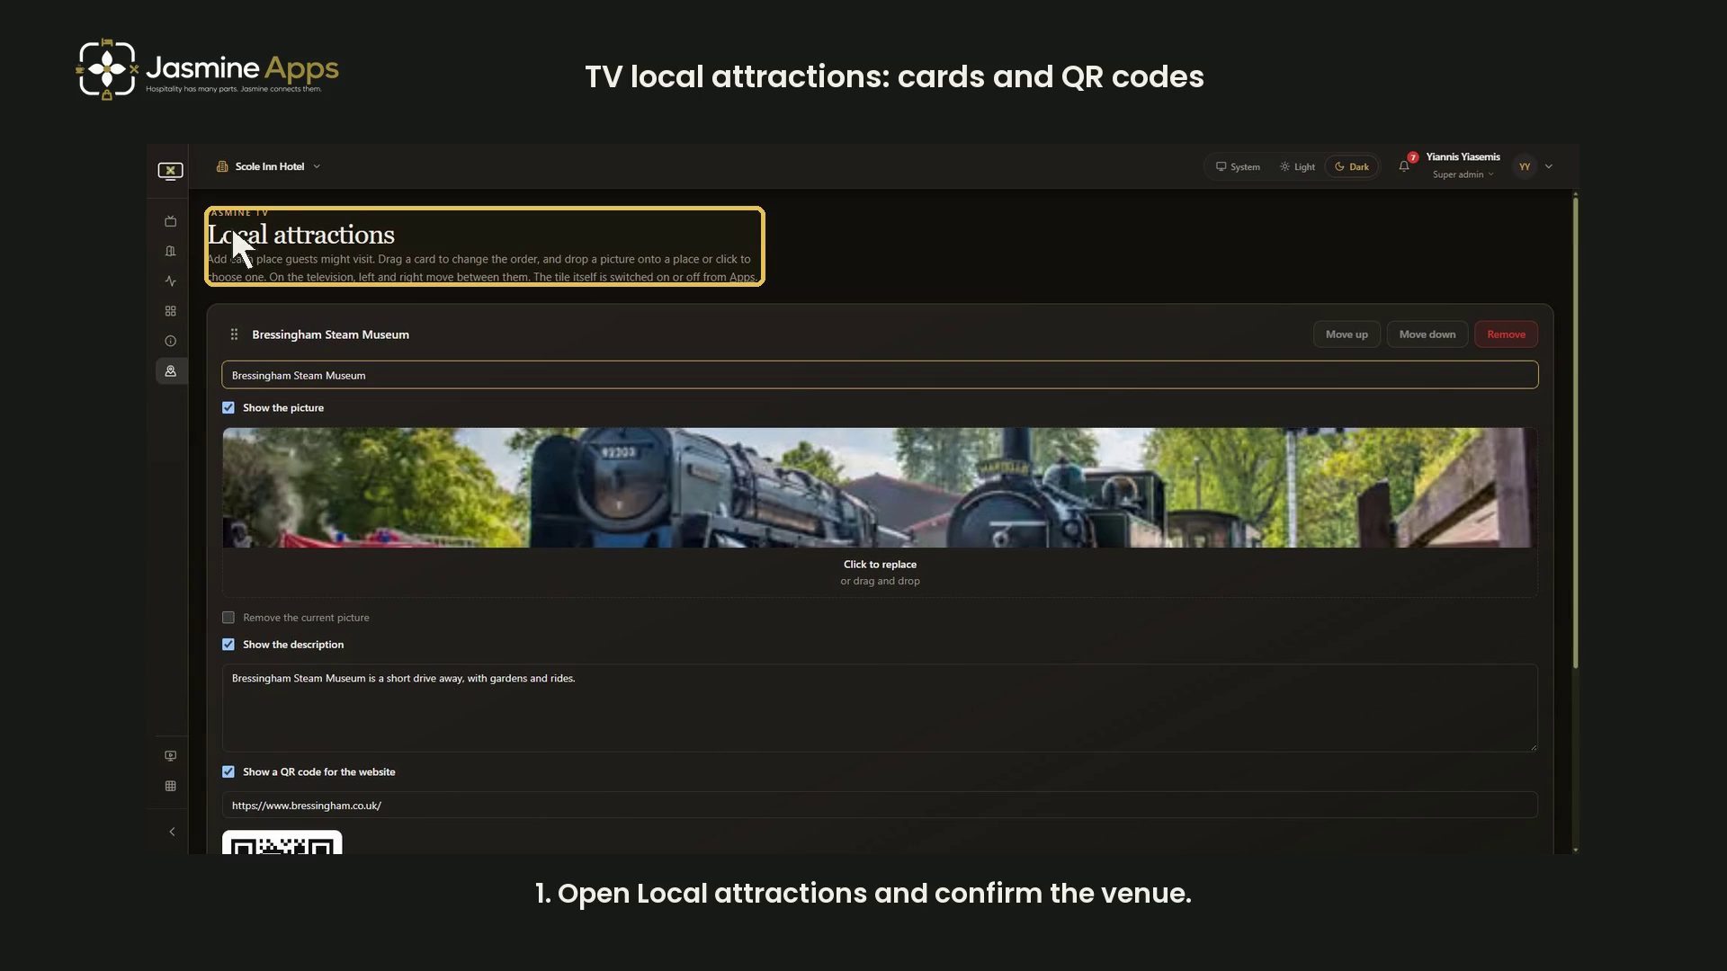Click to replace the steam train picture

(x=880, y=487)
